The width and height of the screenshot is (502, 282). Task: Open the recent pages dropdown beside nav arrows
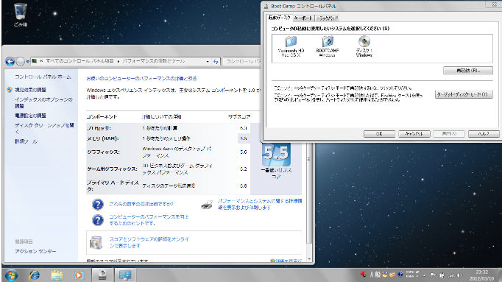pos(28,61)
